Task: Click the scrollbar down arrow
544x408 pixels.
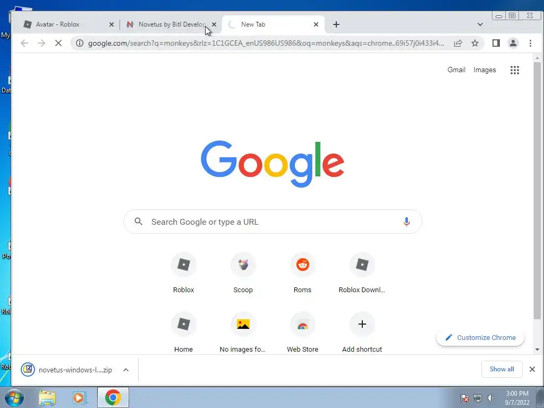Action: point(537,350)
